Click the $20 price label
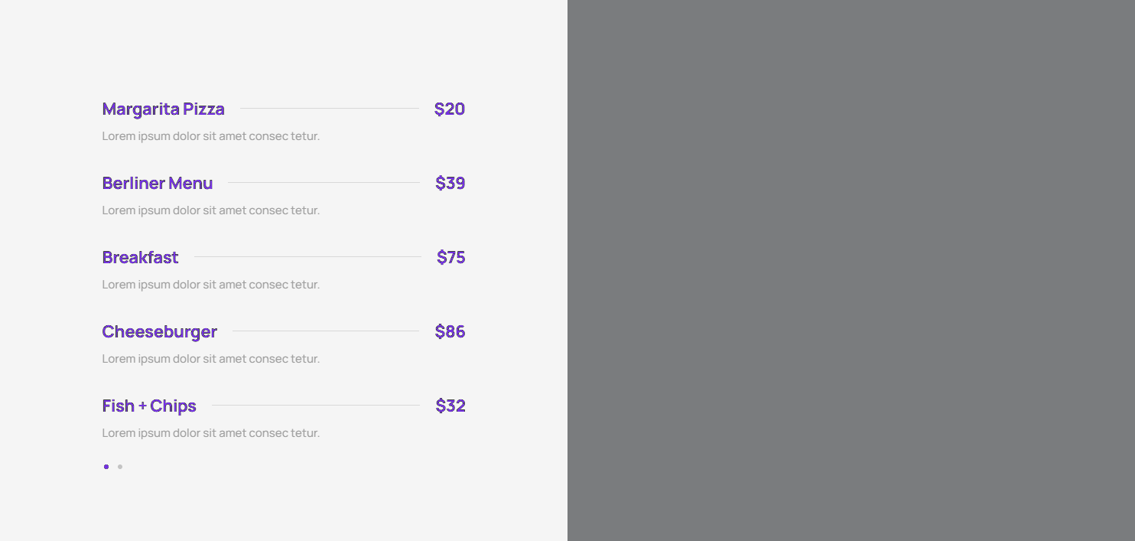 (450, 109)
